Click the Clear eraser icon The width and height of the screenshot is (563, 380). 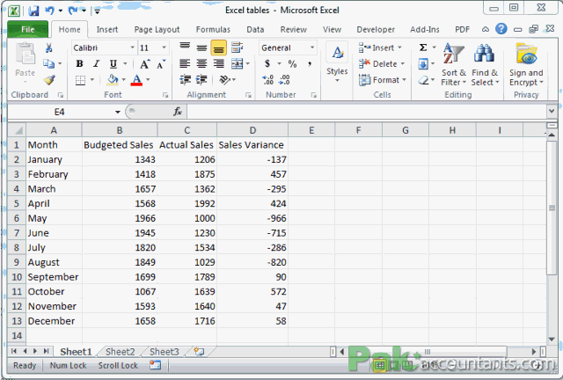(x=423, y=80)
